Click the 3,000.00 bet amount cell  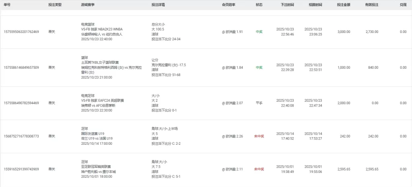tap(344, 32)
